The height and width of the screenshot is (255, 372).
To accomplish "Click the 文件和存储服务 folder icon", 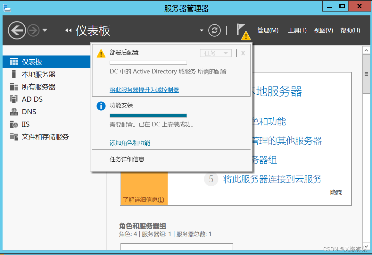I will click(14, 137).
